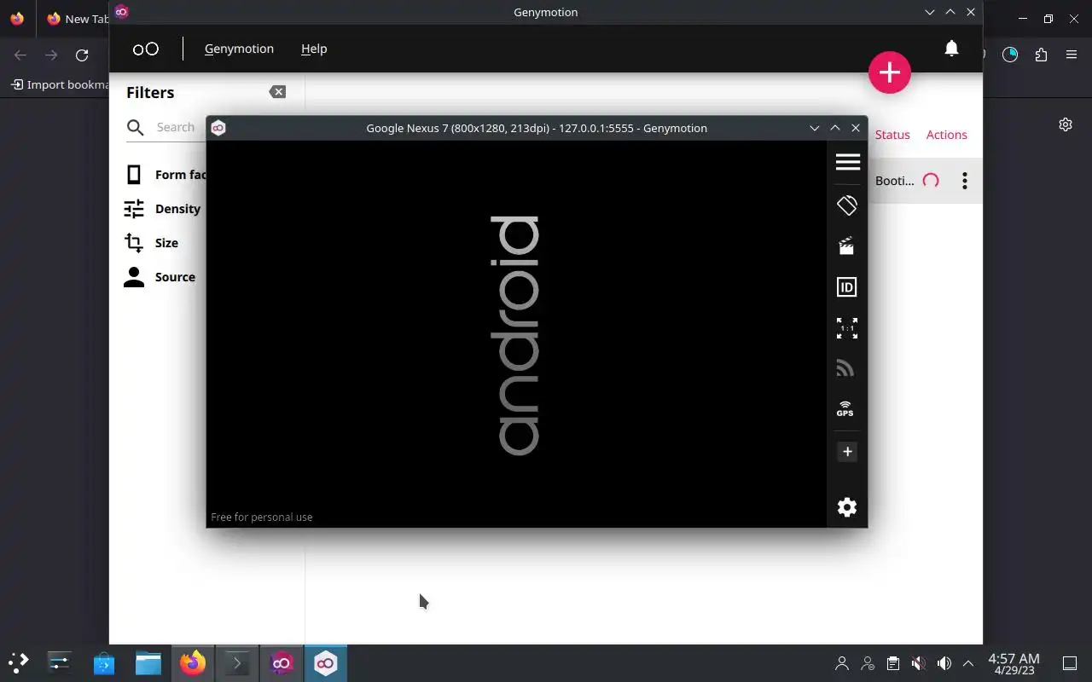Image resolution: width=1092 pixels, height=682 pixels.
Task: Open Konsole terminal from the taskbar
Action: 237,662
